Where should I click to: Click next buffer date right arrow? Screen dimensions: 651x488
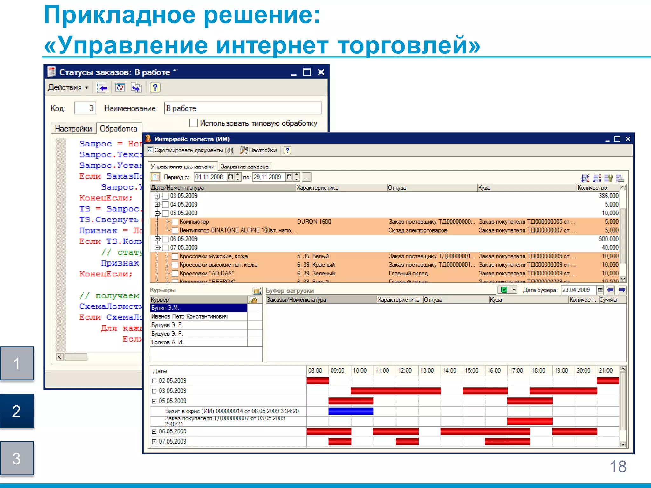(x=622, y=290)
